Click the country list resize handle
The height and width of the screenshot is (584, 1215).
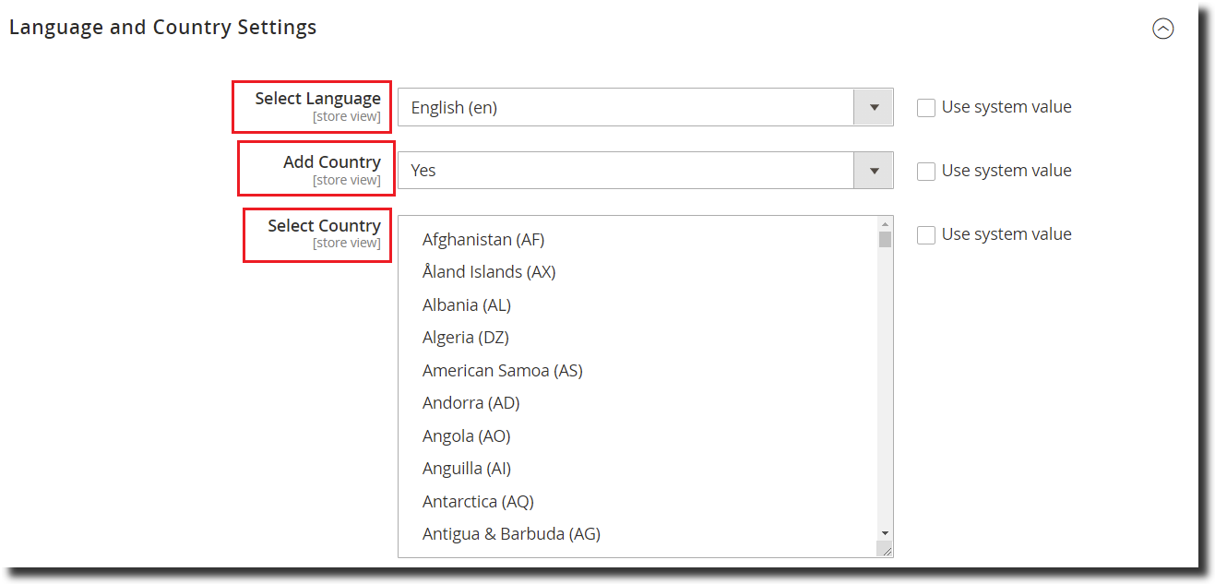click(886, 550)
